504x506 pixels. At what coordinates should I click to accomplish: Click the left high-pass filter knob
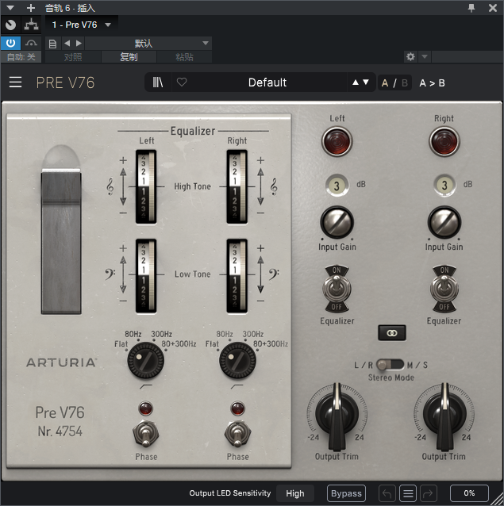[x=145, y=360]
